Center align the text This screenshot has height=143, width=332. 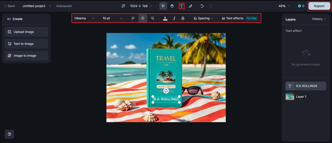[143, 18]
